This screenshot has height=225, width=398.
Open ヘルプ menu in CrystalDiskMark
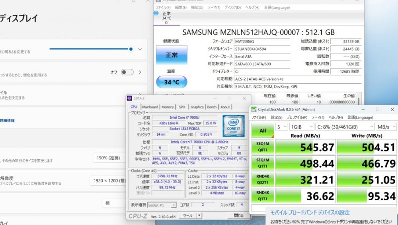[336, 117]
